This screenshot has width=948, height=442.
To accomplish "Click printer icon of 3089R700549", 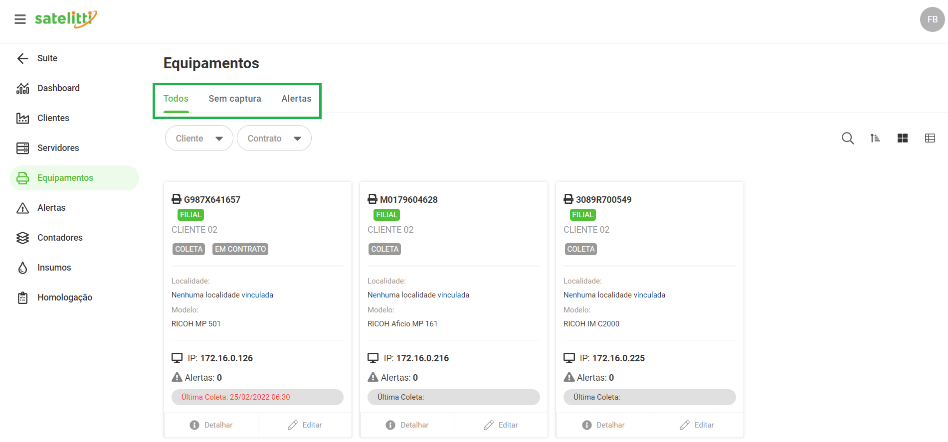I will tap(569, 199).
